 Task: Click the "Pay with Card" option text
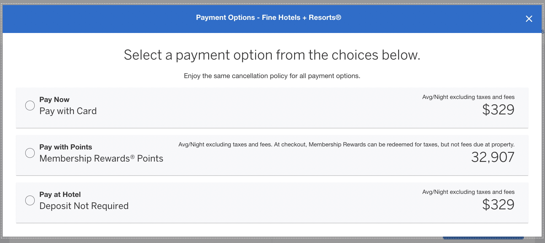(68, 111)
